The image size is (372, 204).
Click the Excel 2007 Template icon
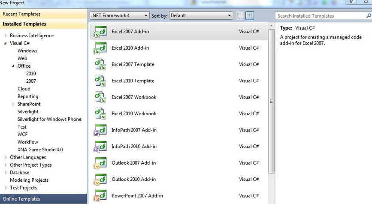(100, 64)
